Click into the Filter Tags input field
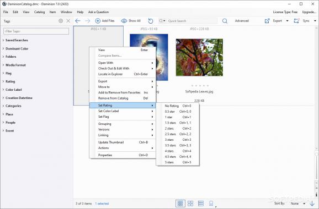This screenshot has height=209, width=319. click(36, 31)
